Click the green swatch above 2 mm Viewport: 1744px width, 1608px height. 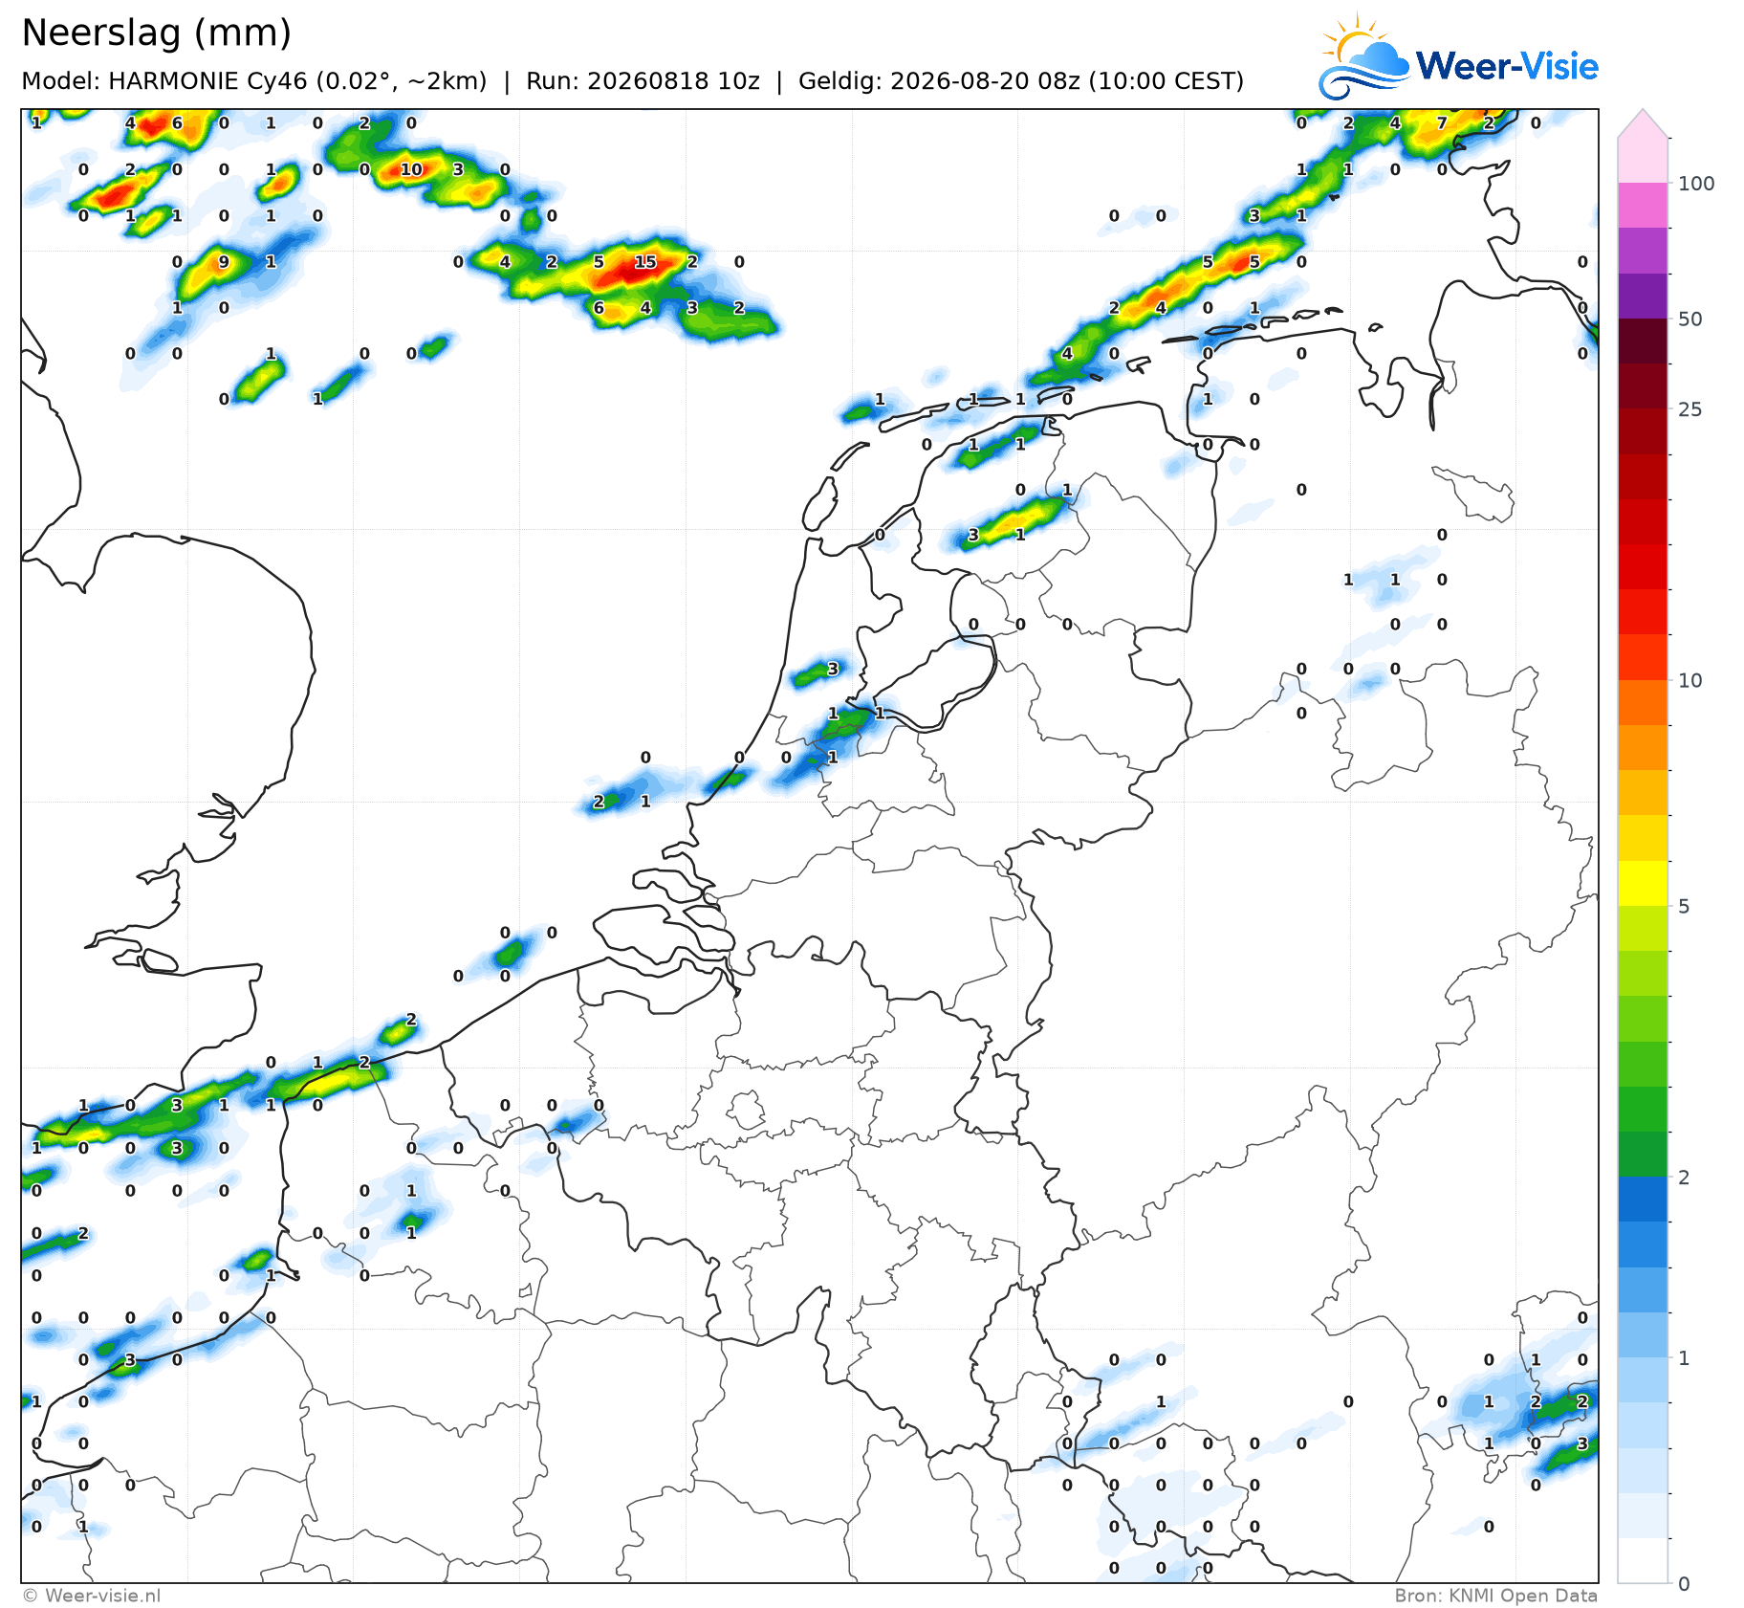[x=1643, y=1154]
